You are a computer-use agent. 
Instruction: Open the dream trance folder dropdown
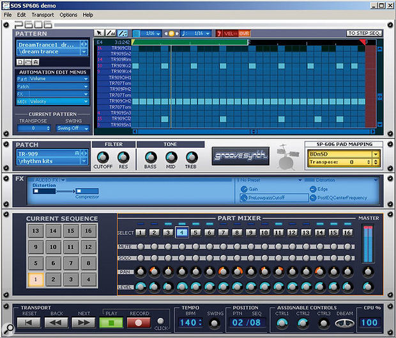point(84,52)
